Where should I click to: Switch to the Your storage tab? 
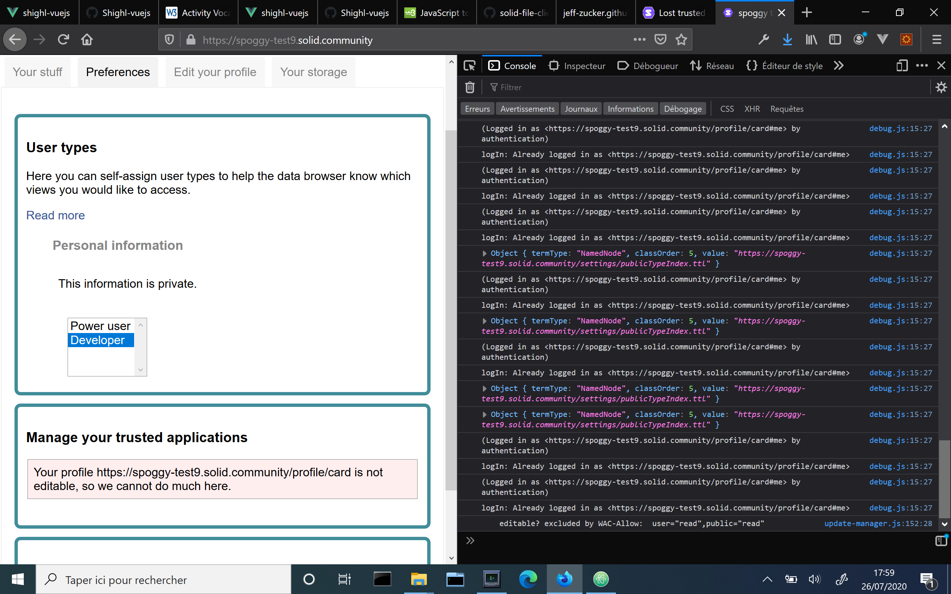[x=313, y=72]
